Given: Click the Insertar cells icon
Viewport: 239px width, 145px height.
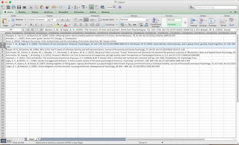Looking at the screenshot, I should [193, 21].
